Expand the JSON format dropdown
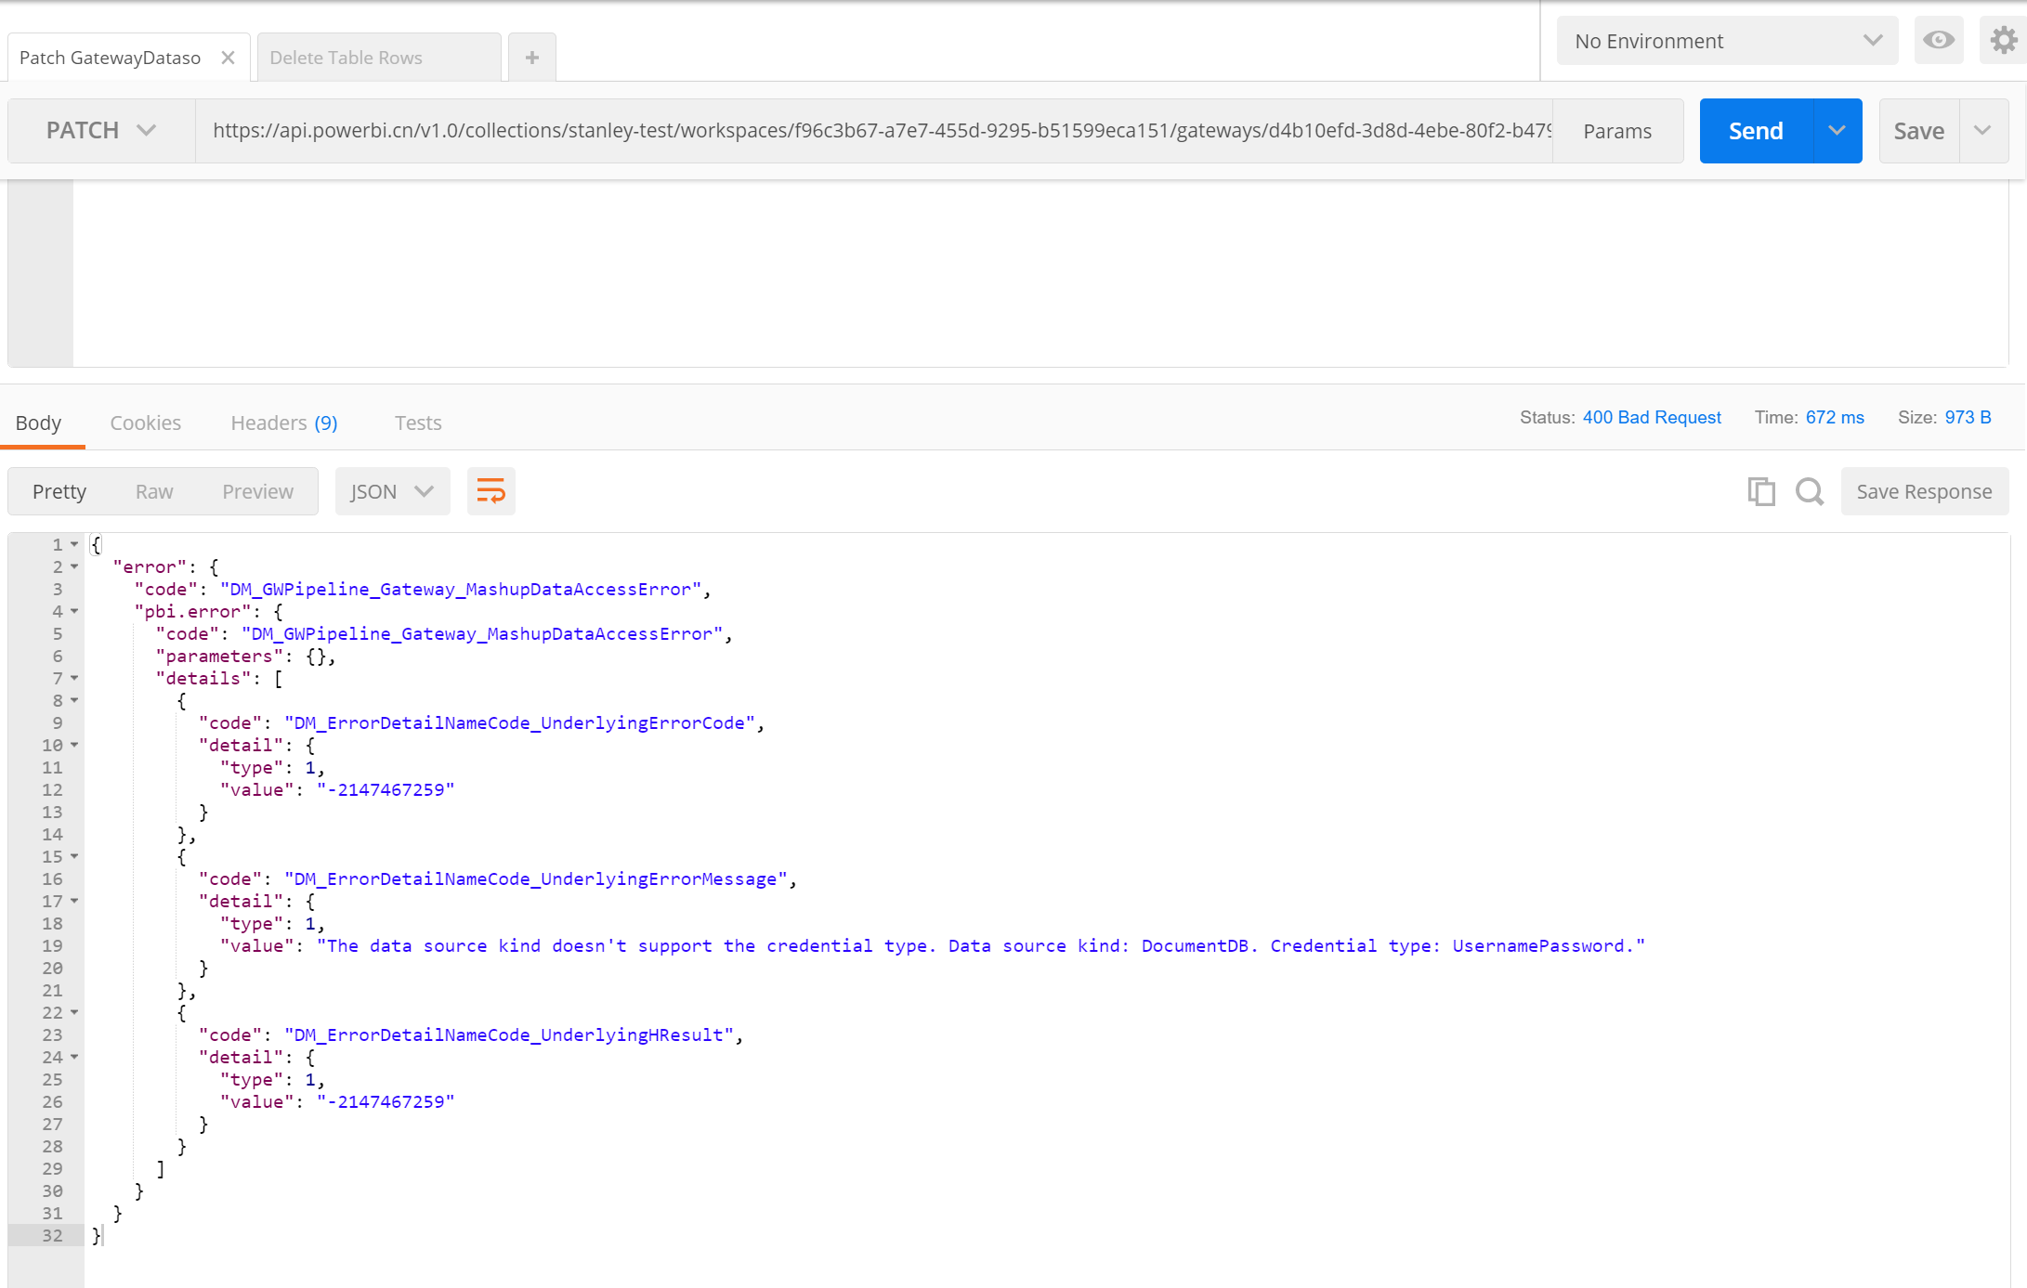Image resolution: width=2027 pixels, height=1288 pixels. (392, 491)
